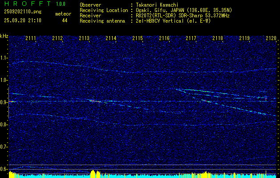Click the 2112 time marker

click(x=57, y=38)
